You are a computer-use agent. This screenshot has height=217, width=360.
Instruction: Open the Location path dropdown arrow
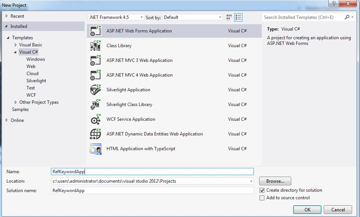point(251,181)
